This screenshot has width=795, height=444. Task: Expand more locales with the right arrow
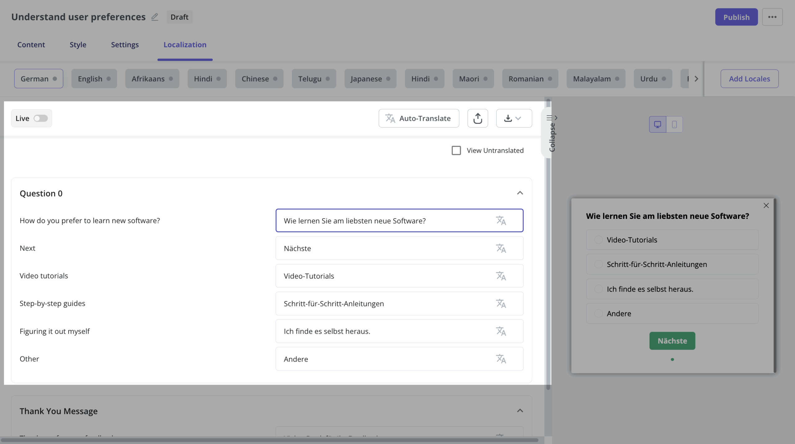[696, 79]
